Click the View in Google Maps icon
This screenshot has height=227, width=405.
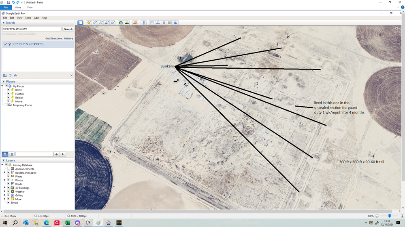(x=170, y=23)
